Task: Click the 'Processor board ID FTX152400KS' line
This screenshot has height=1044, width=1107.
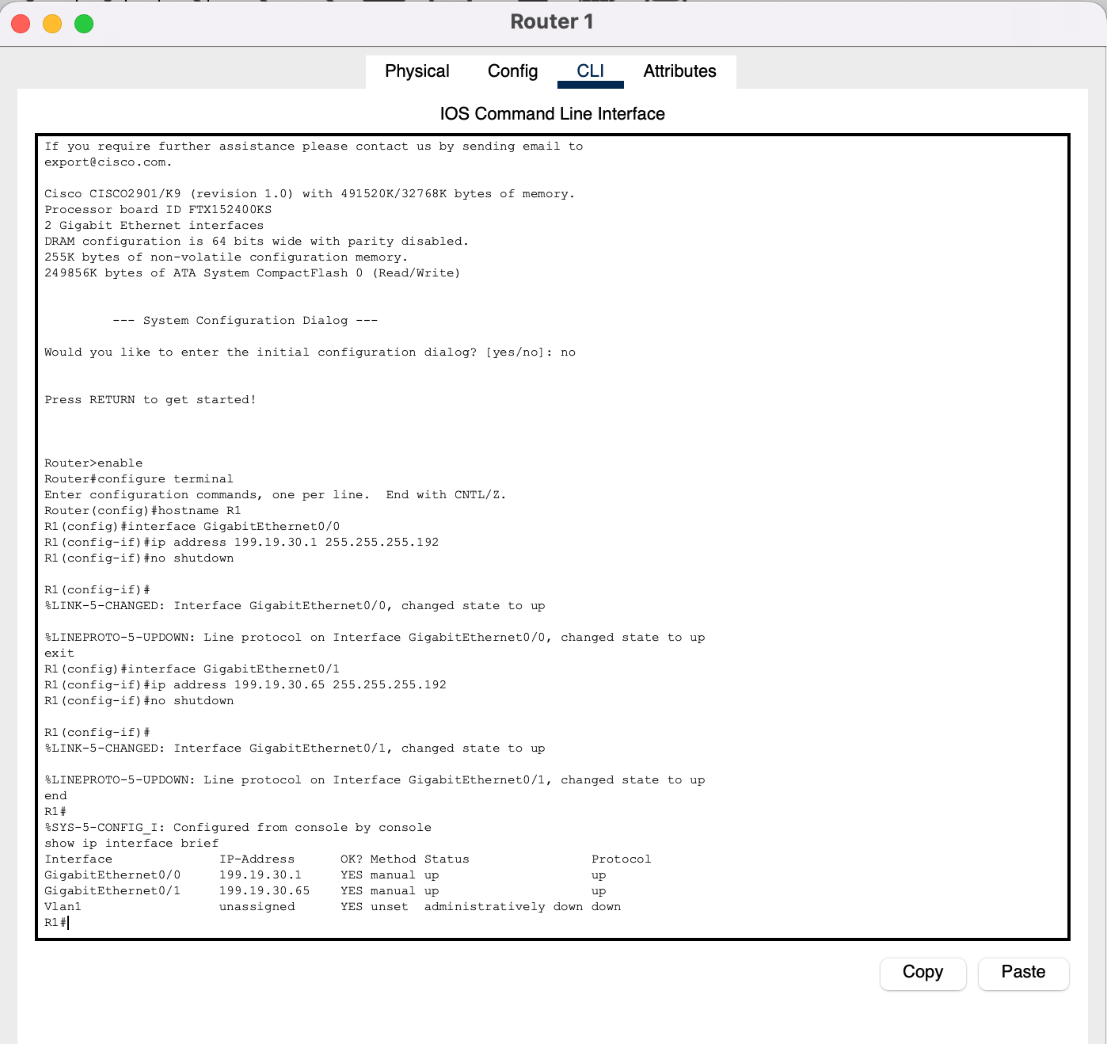Action: [158, 210]
